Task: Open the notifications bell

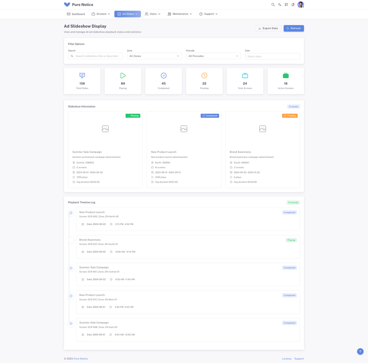Action: click(x=293, y=5)
